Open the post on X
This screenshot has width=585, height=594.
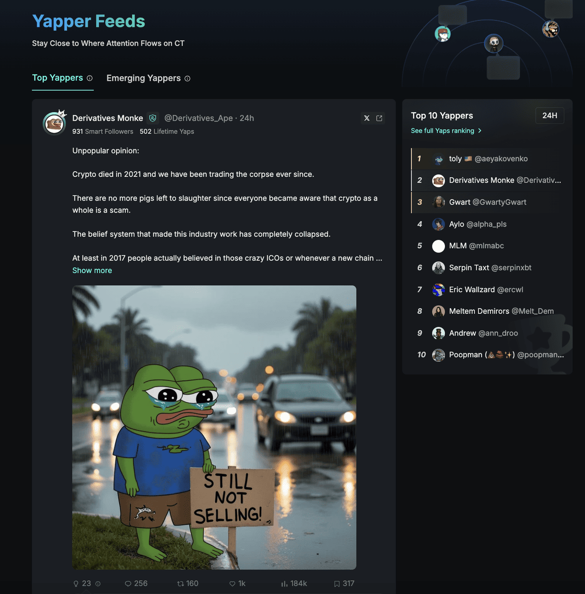click(x=367, y=118)
